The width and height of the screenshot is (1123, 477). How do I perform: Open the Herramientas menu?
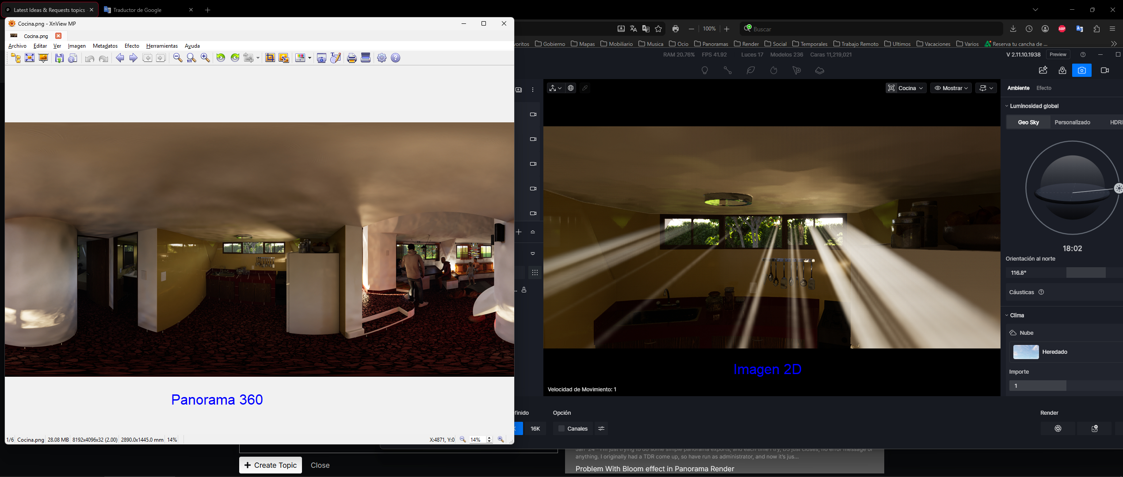click(x=162, y=46)
